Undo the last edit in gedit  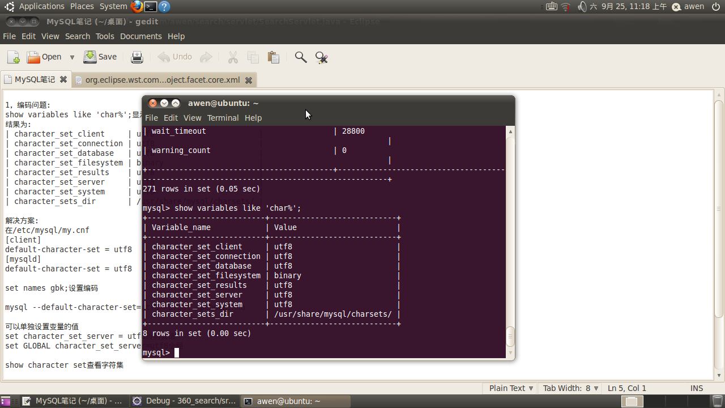pos(175,57)
